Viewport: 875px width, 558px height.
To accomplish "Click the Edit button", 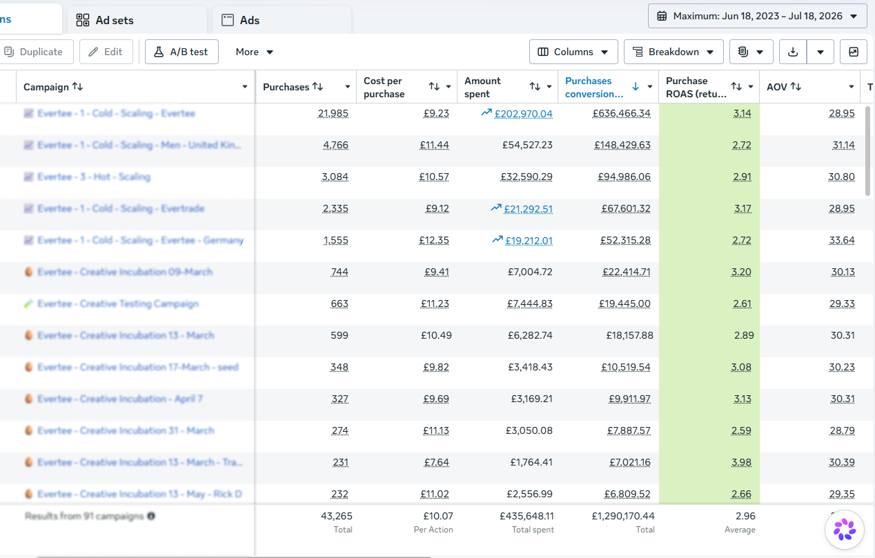I will [106, 52].
